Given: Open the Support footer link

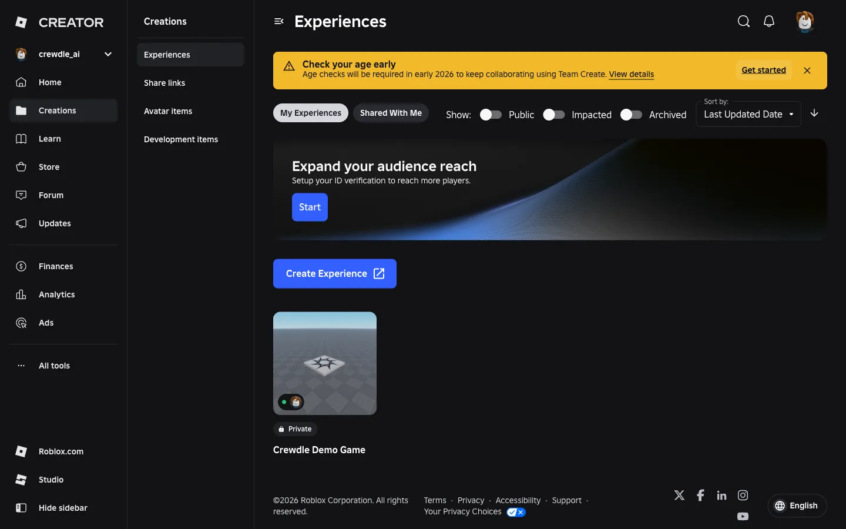Looking at the screenshot, I should [567, 500].
